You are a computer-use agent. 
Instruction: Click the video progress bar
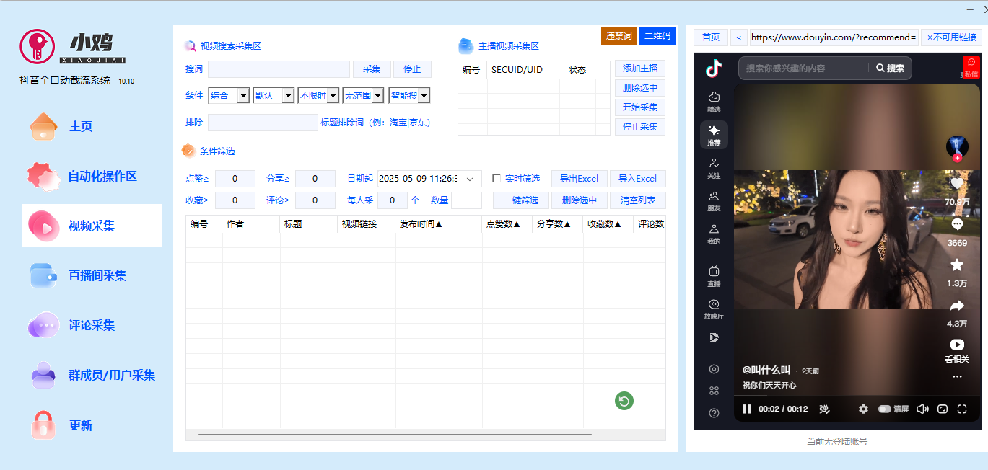click(852, 394)
